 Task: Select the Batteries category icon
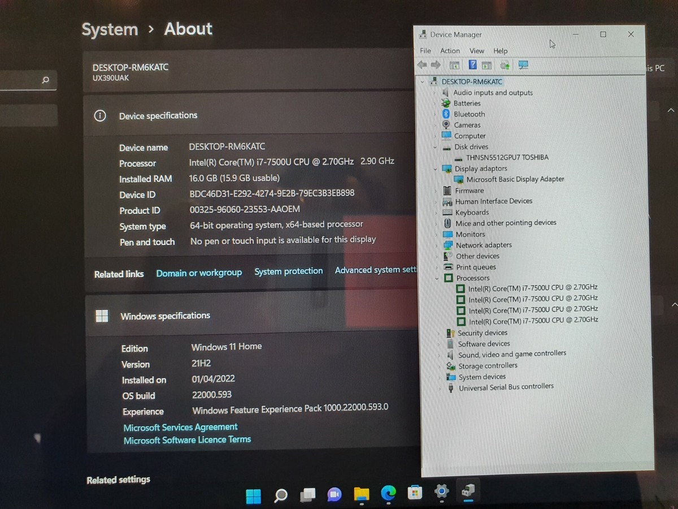tap(446, 103)
